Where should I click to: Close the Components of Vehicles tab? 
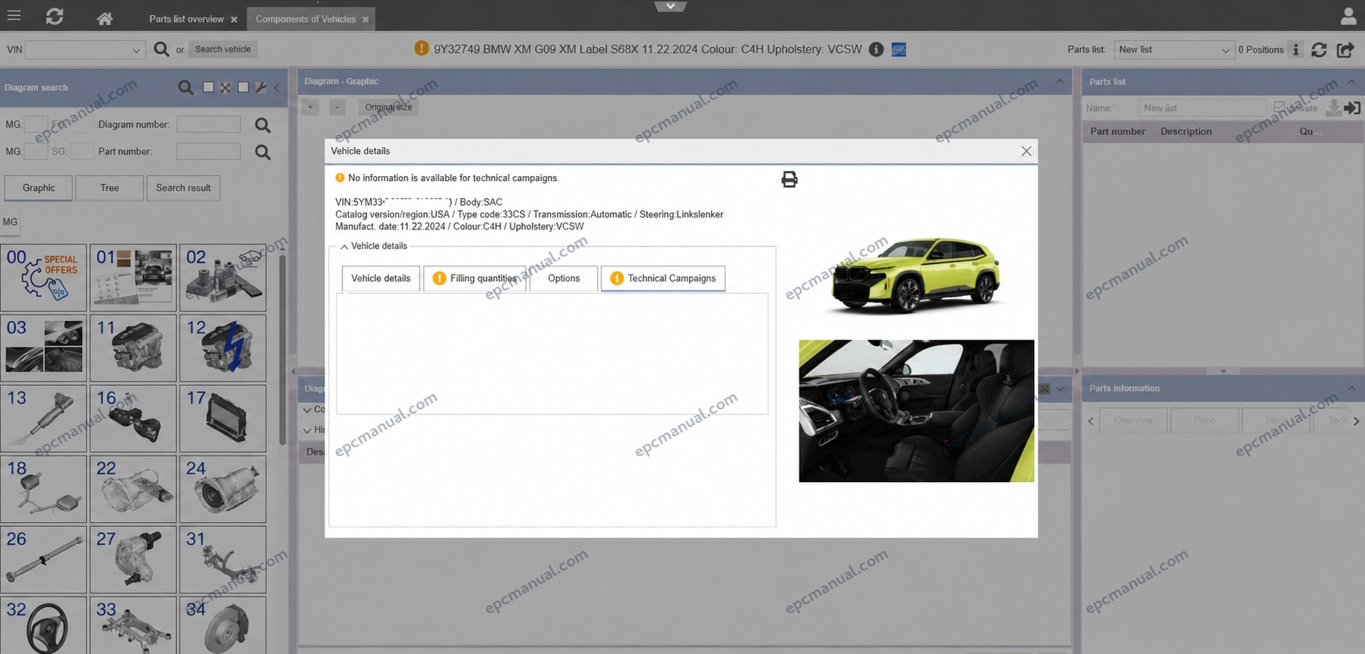(x=365, y=20)
